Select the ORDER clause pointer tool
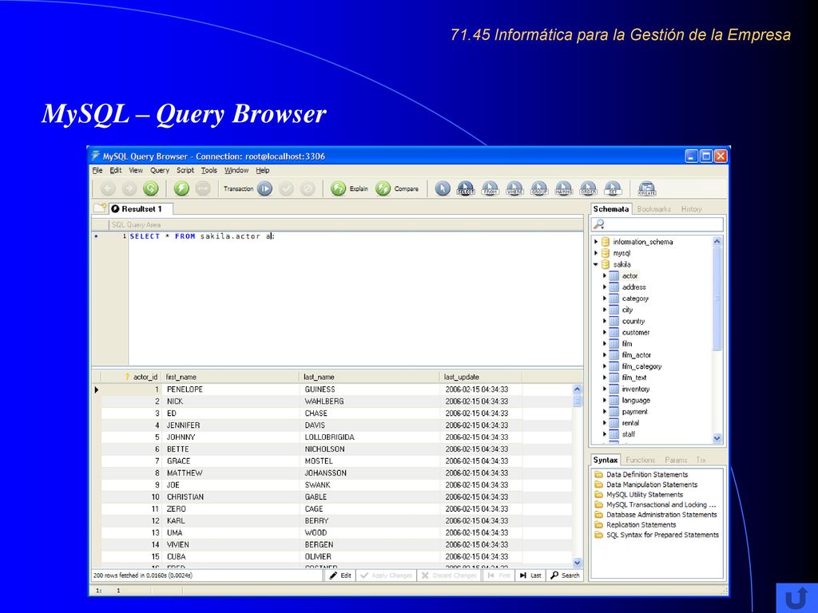The image size is (818, 613). (x=588, y=188)
